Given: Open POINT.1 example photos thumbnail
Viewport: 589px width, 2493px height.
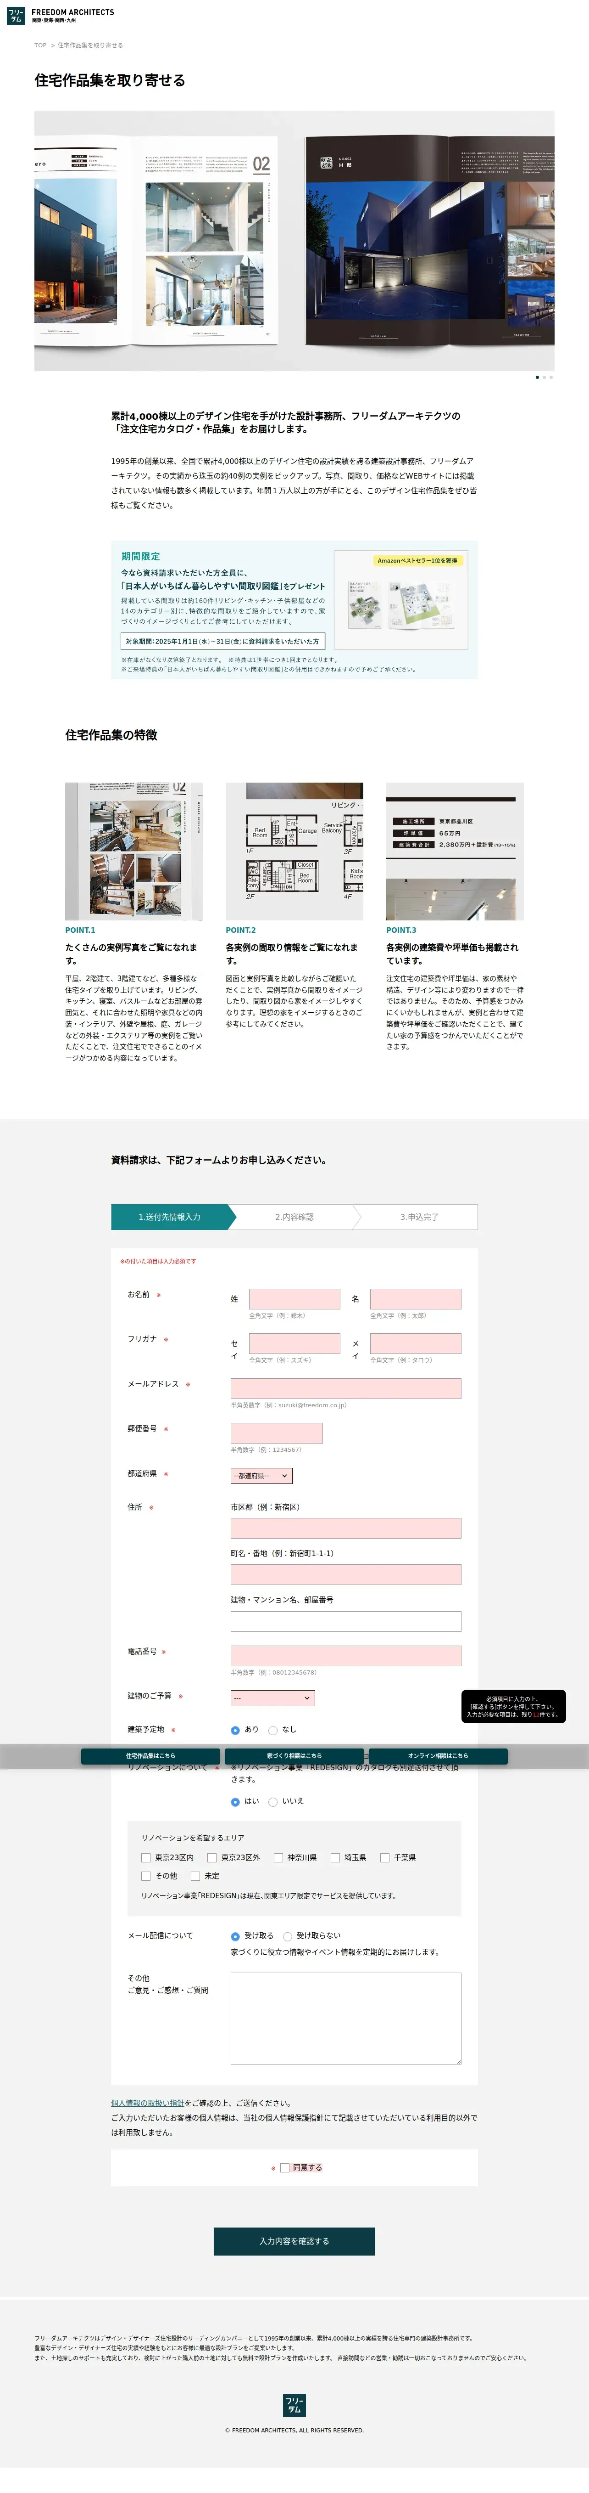Looking at the screenshot, I should pyautogui.click(x=133, y=852).
